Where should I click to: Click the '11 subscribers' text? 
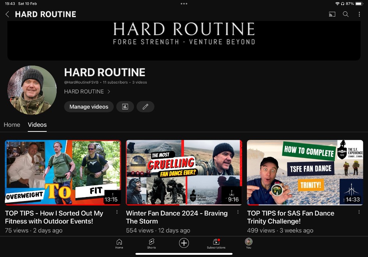pos(115,82)
